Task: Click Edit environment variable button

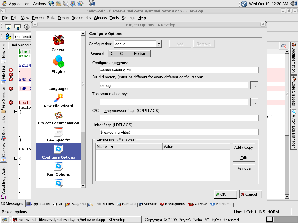Action: (244, 158)
